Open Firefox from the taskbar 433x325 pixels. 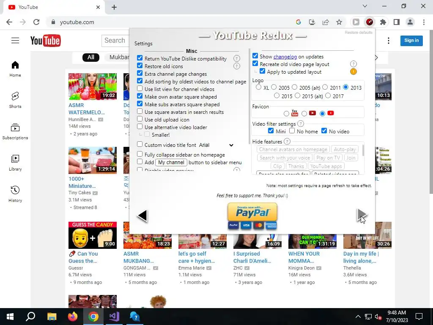[73, 317]
